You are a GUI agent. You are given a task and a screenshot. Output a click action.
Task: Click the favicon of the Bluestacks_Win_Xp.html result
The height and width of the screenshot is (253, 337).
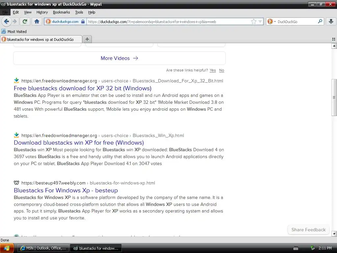click(16, 135)
